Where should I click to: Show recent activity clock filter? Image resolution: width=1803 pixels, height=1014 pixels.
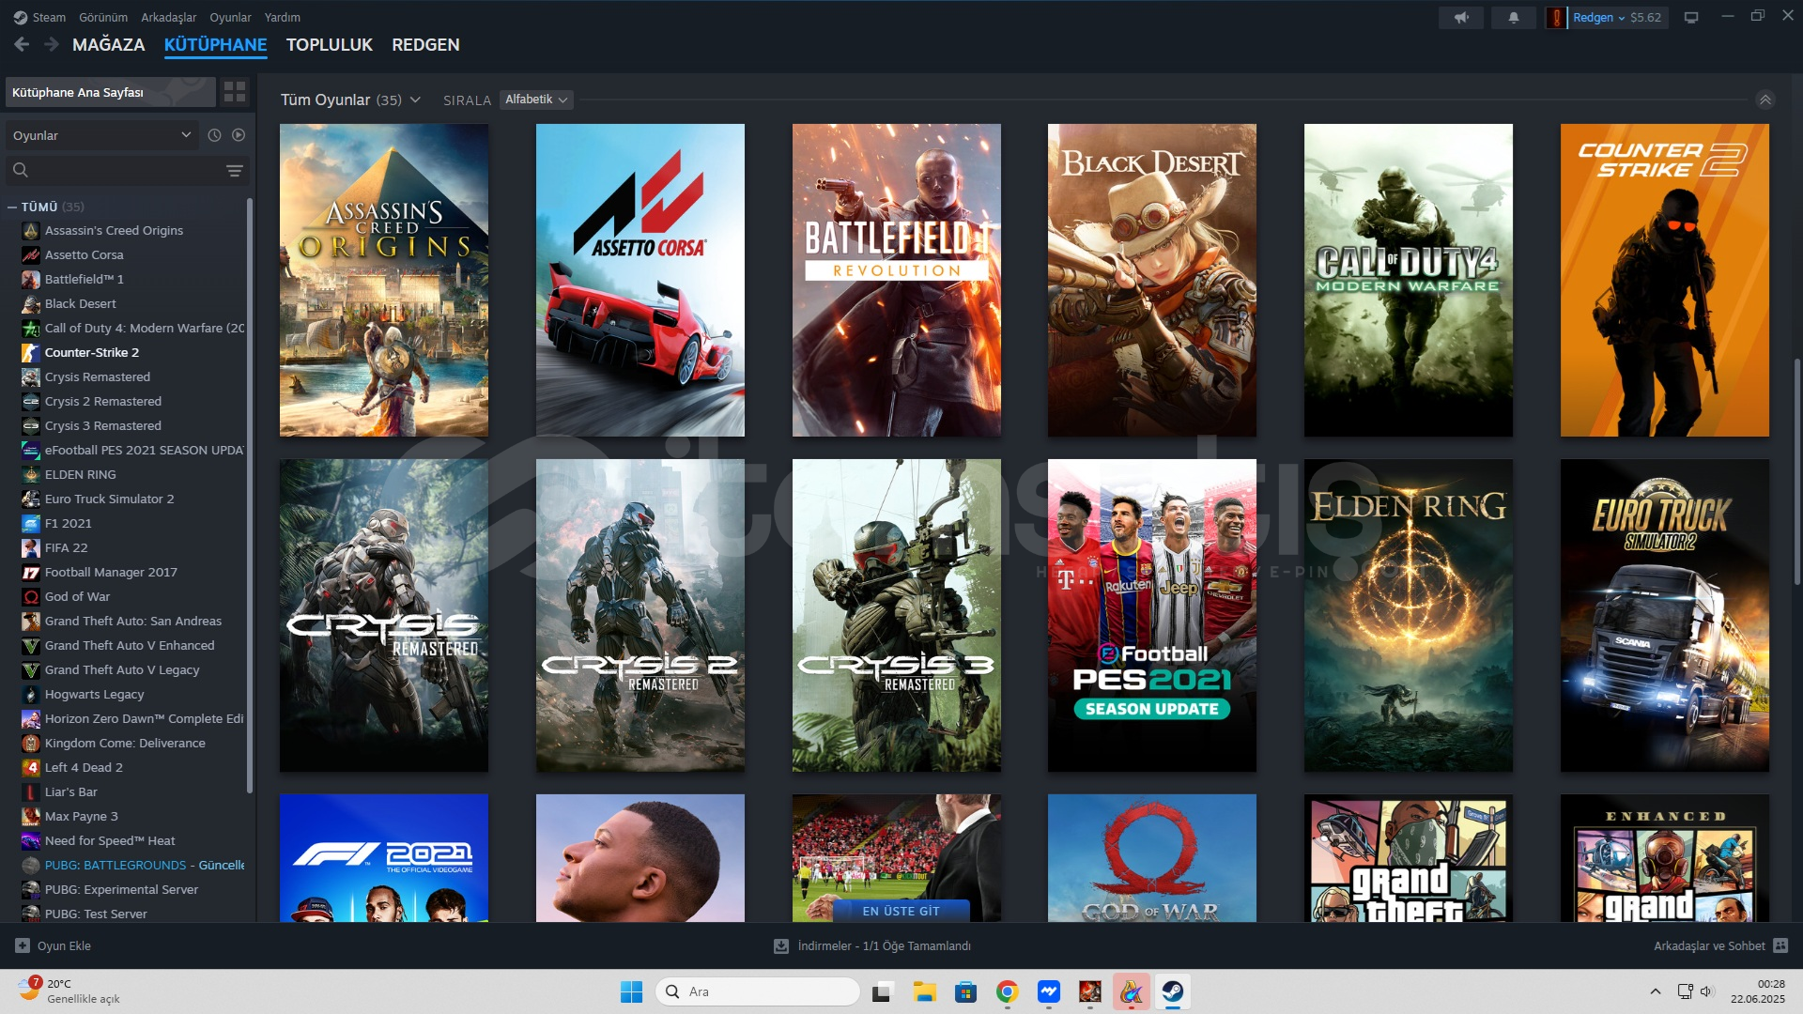tap(214, 135)
